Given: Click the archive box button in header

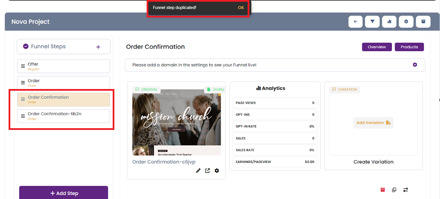Looking at the screenshot, I should click(x=423, y=22).
